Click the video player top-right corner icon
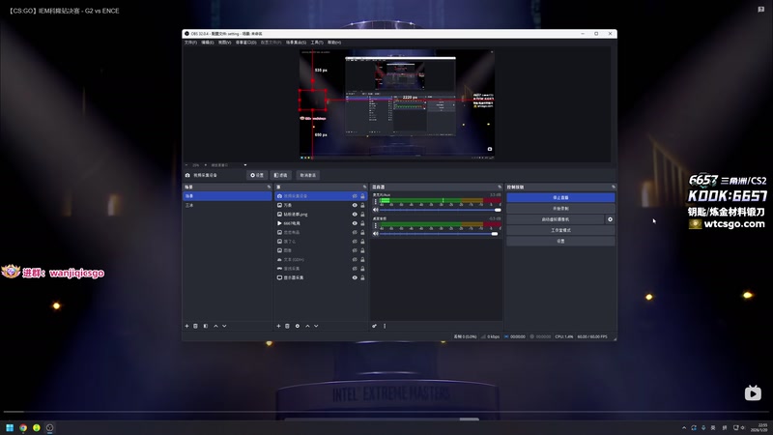Screen dimensions: 773x435 760,10
